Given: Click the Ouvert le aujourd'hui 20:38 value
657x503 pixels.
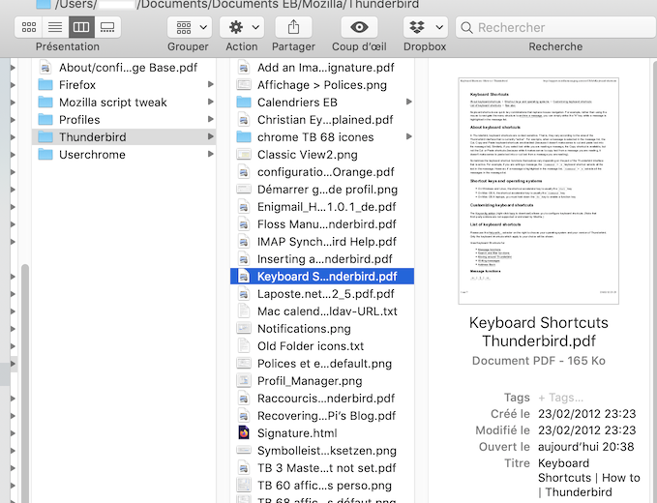Looking at the screenshot, I should 585,447.
